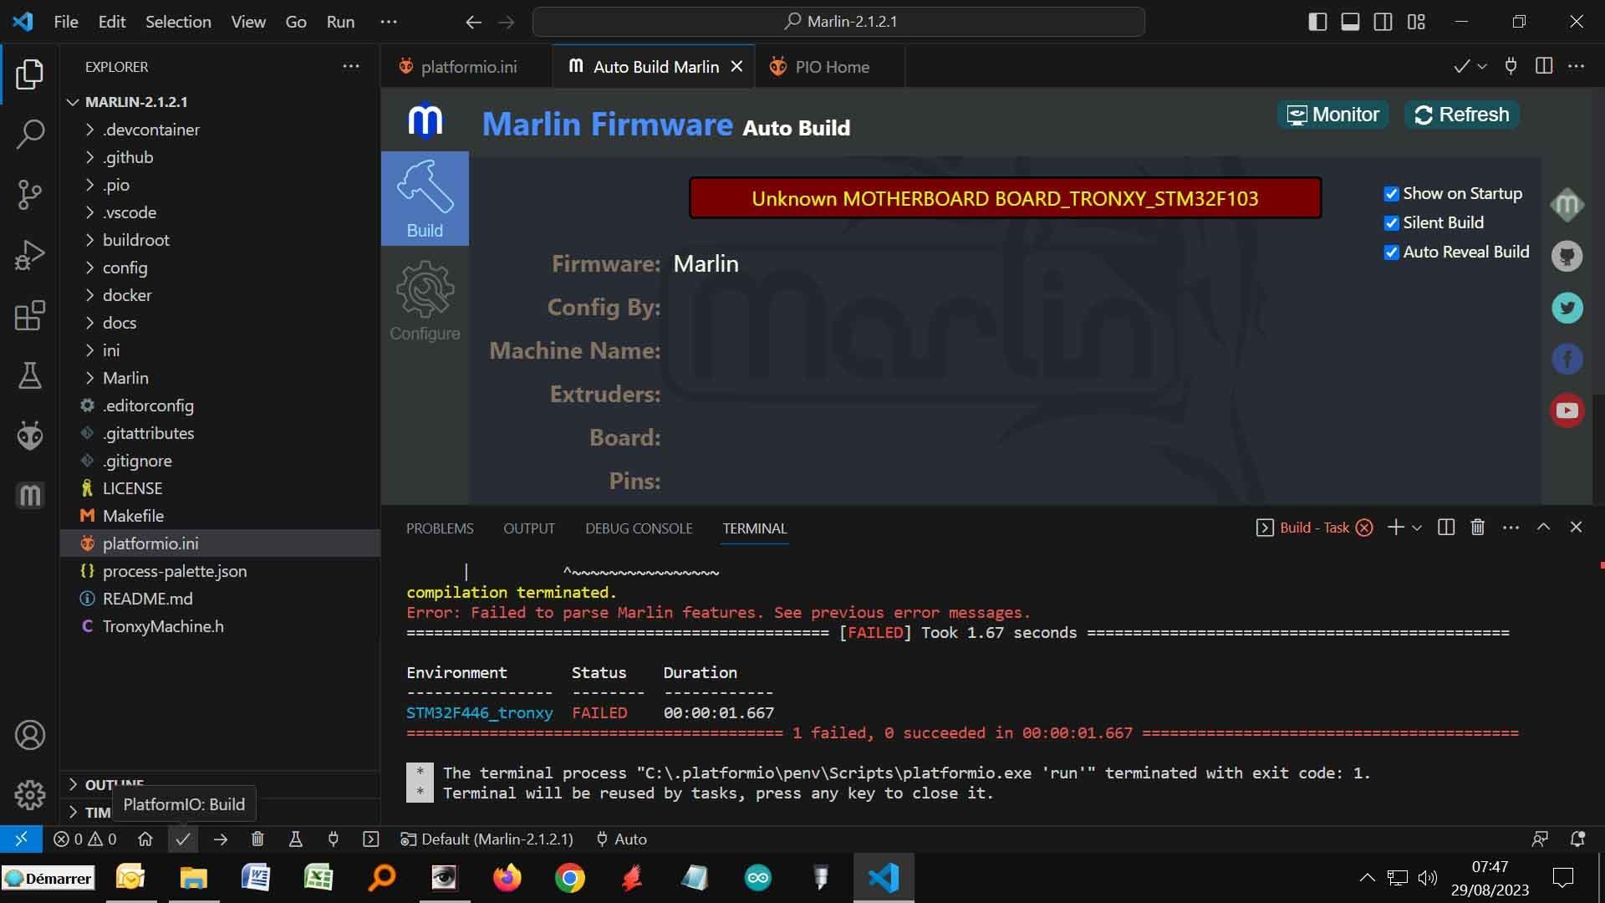Open TronyMachine.h file in explorer
The width and height of the screenshot is (1605, 903).
point(220,626)
